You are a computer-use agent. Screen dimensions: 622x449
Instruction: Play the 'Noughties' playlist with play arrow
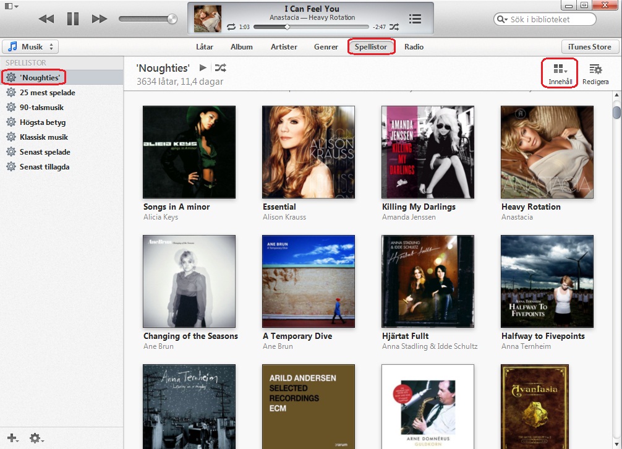(x=203, y=67)
